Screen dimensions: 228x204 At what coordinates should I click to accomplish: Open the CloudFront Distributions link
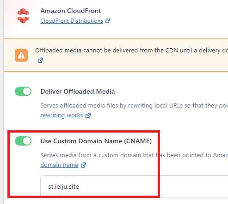72,21
